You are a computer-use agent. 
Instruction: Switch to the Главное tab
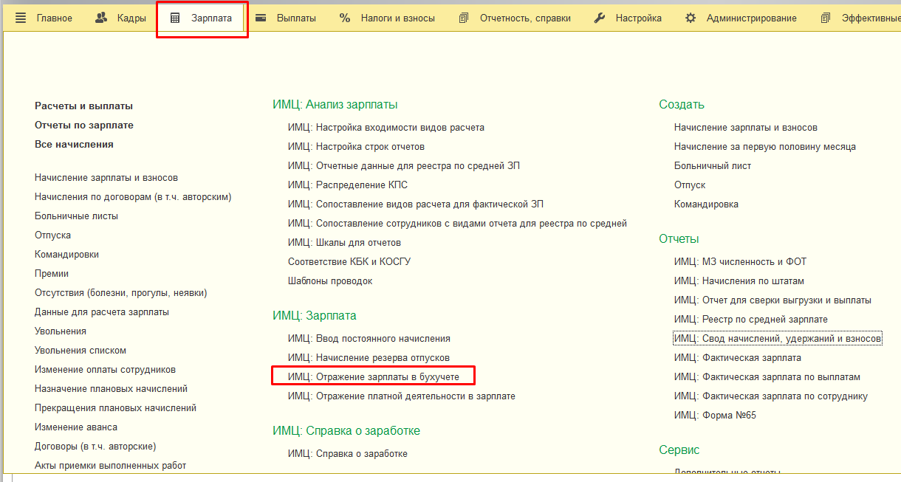(53, 18)
